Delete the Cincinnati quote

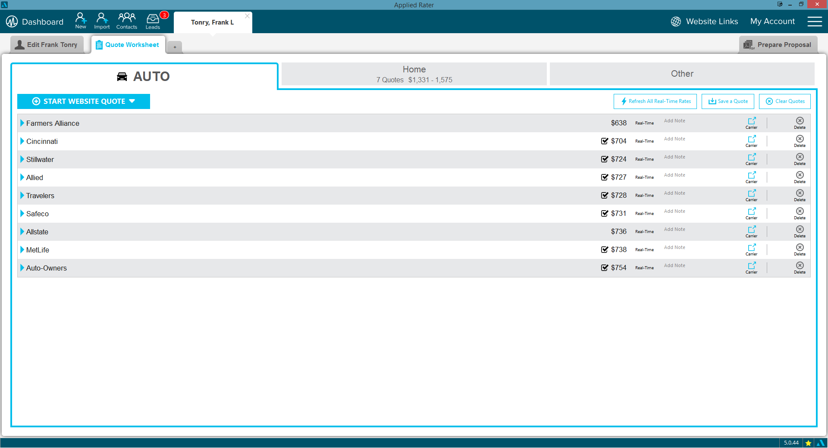(x=800, y=141)
